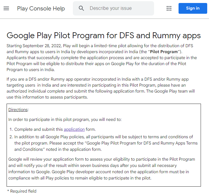Click the 'In order to participate' sentence

coord(65,119)
